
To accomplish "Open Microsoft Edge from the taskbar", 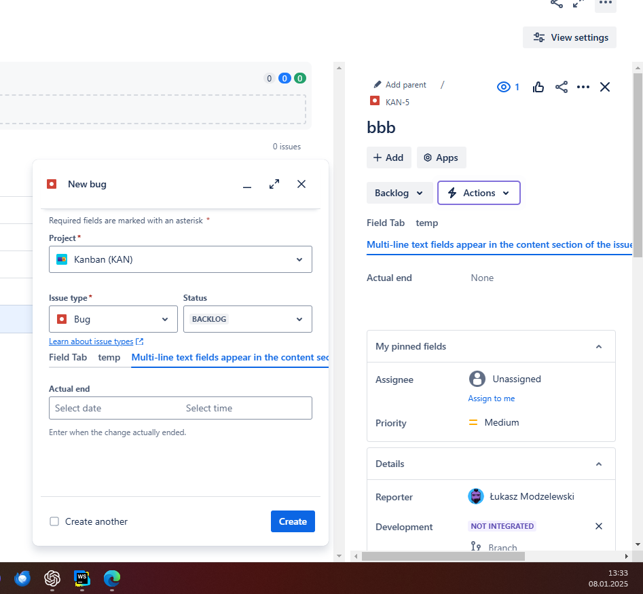I will pyautogui.click(x=112, y=578).
